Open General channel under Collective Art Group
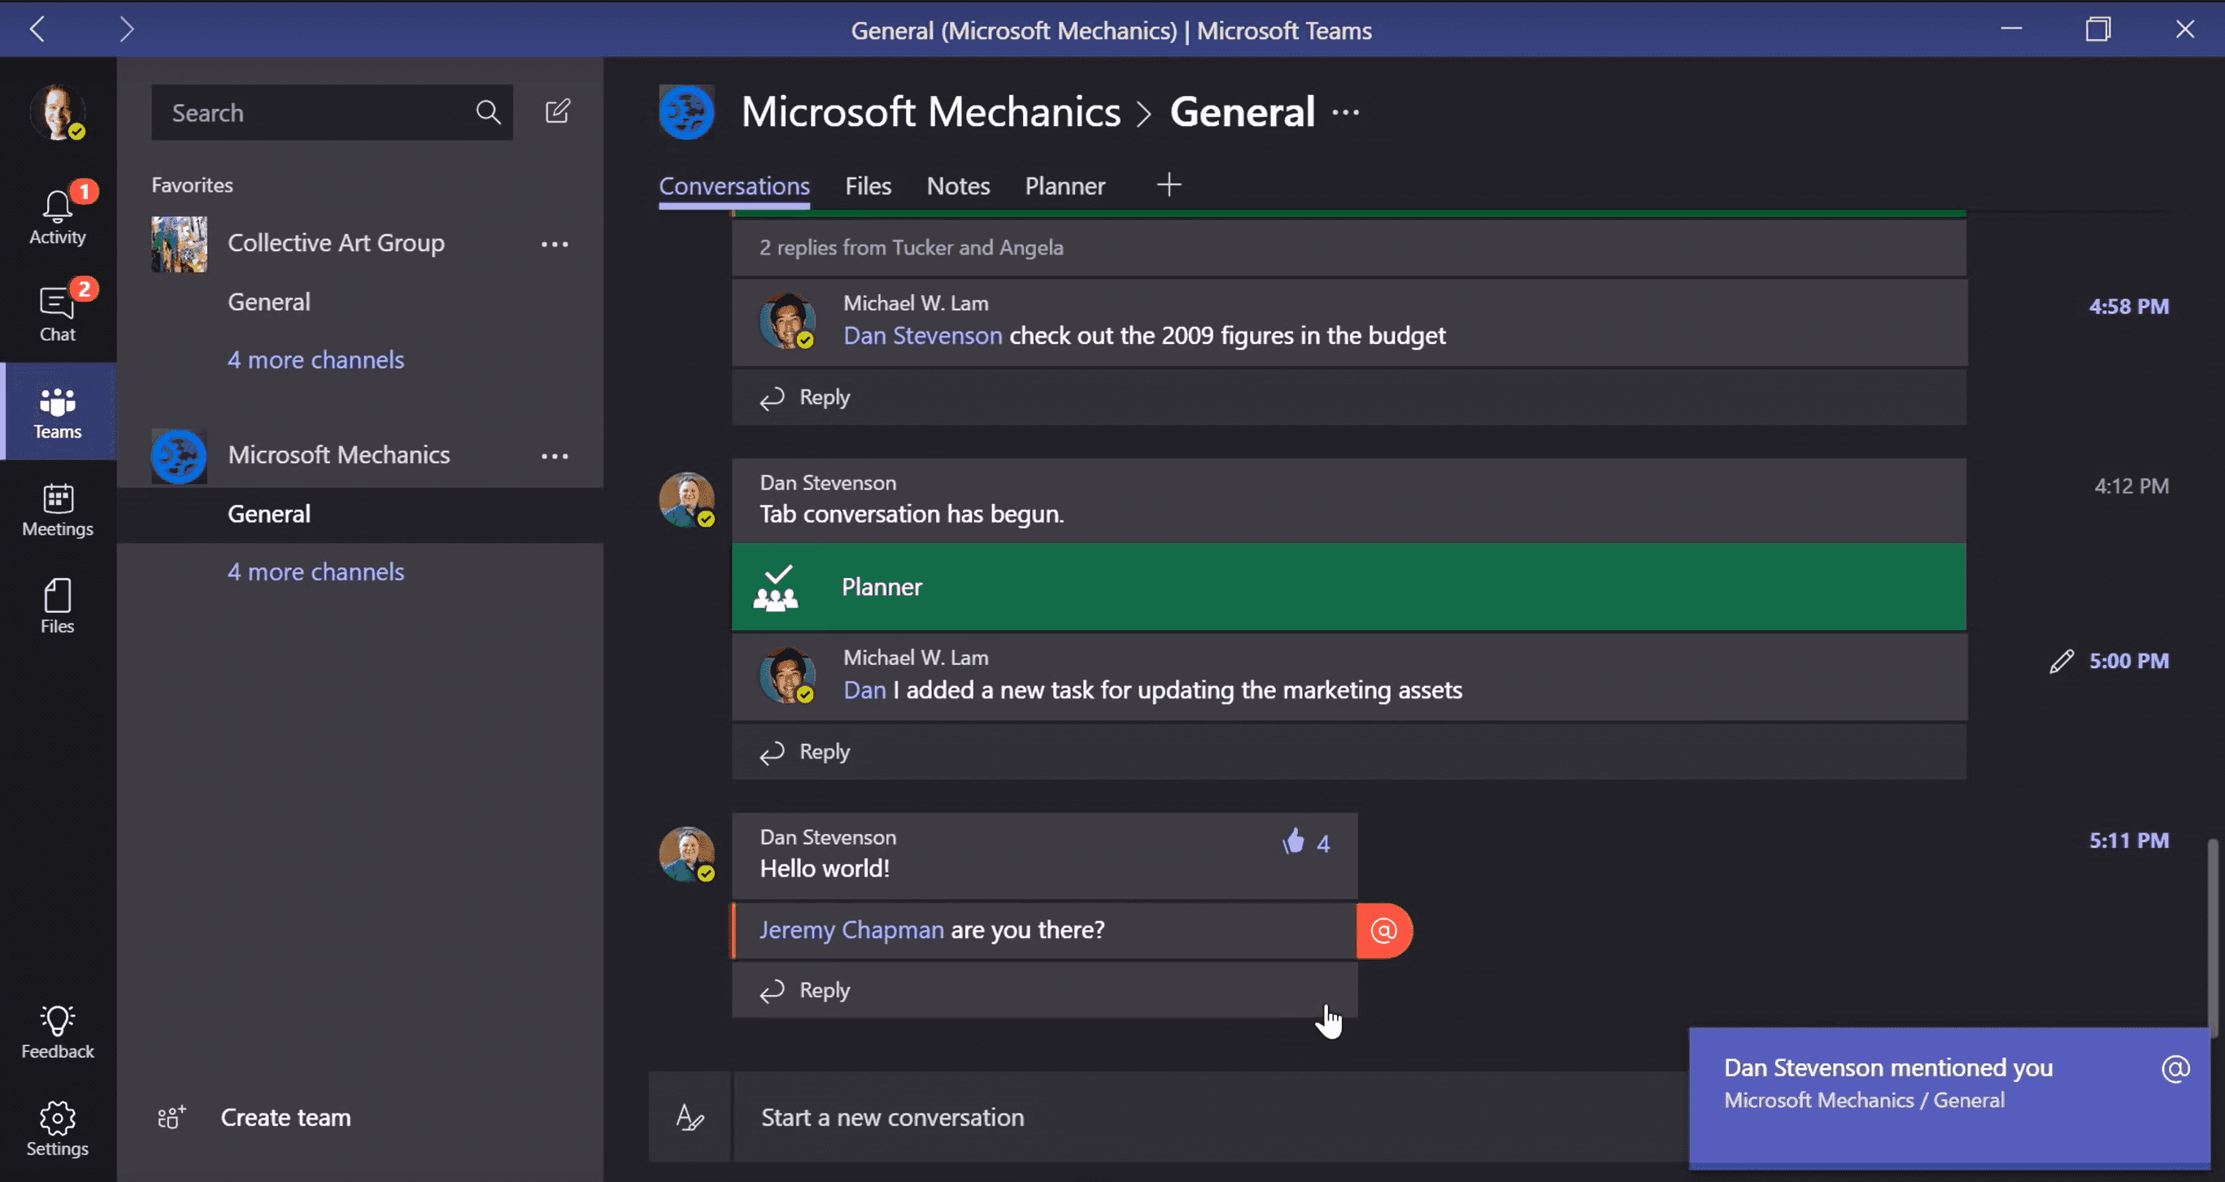The image size is (2225, 1182). [268, 302]
